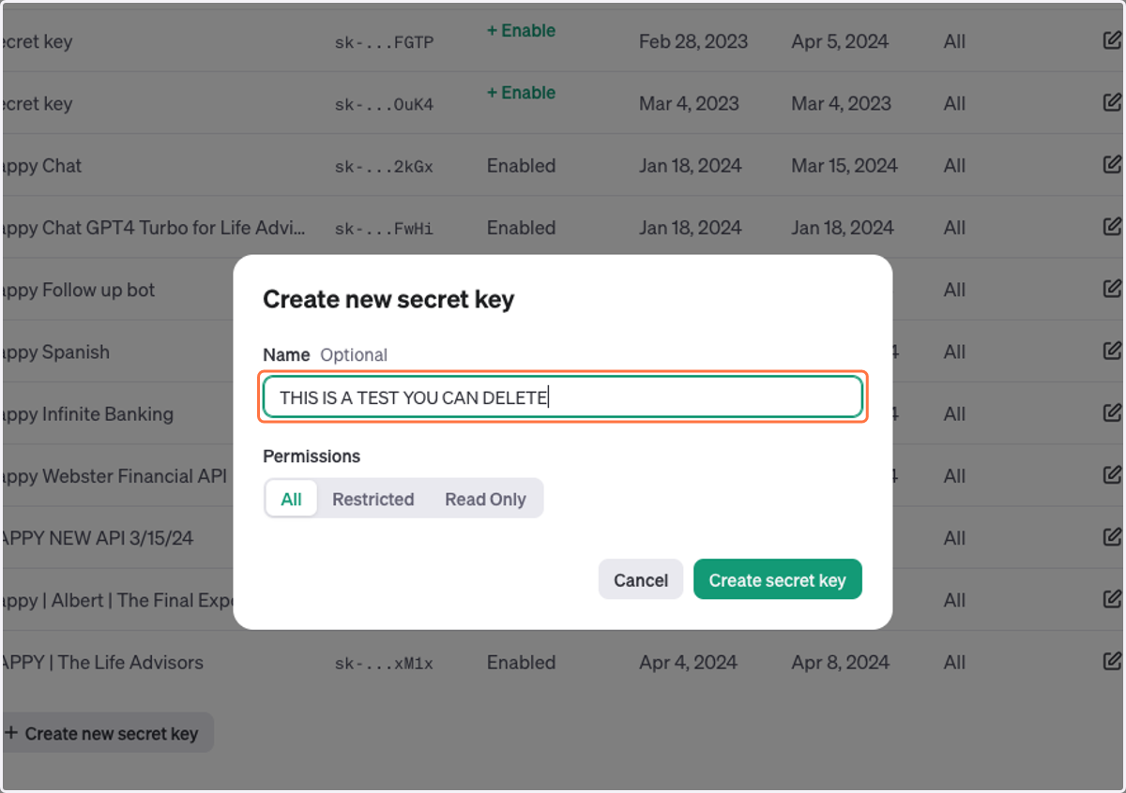The image size is (1126, 793).
Task: Click 'All' permission in Follow up bot row
Action: coord(954,290)
